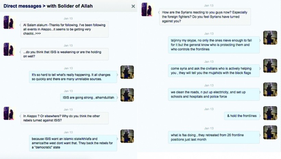
Task: Open sender avatar beside 'Al Salam alakum' message
Action: 9,22
